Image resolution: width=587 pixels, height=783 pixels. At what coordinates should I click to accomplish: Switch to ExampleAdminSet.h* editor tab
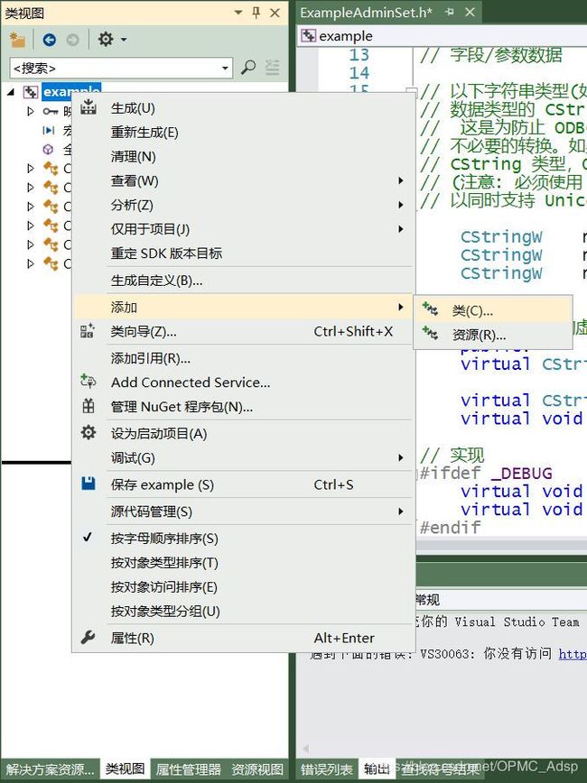coord(367,13)
